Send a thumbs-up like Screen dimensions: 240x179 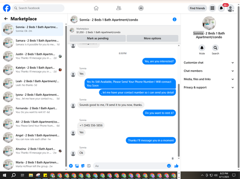[x=176, y=166]
